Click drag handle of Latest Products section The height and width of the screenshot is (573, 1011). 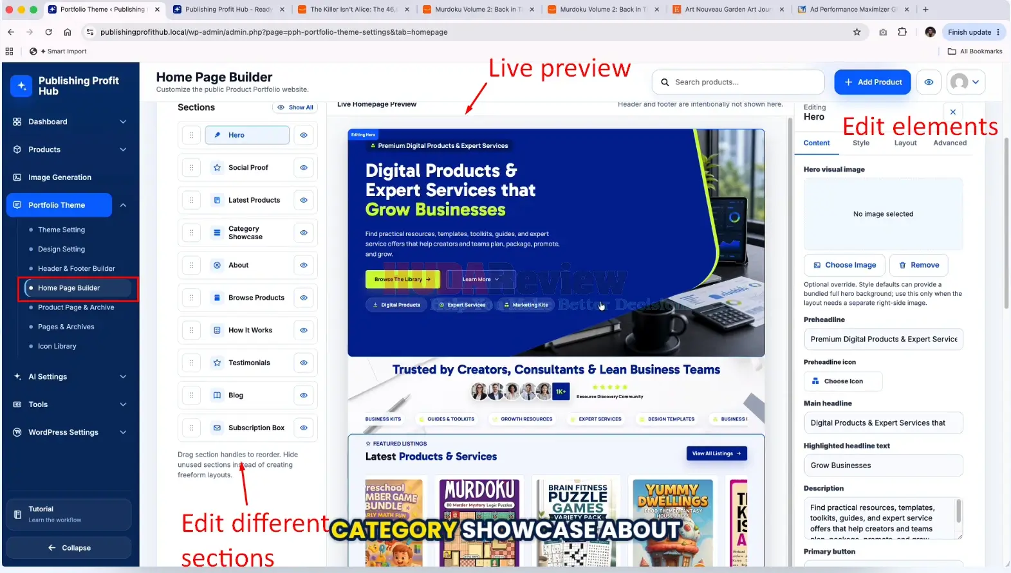pos(191,200)
